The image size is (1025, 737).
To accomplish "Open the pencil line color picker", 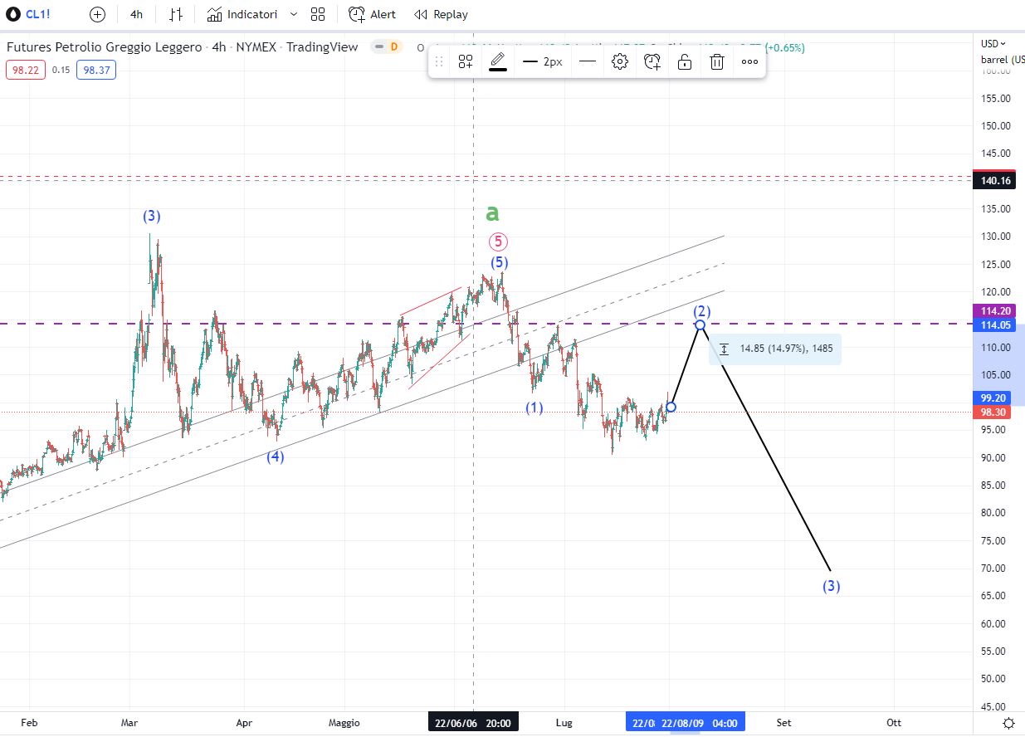I will tap(498, 61).
